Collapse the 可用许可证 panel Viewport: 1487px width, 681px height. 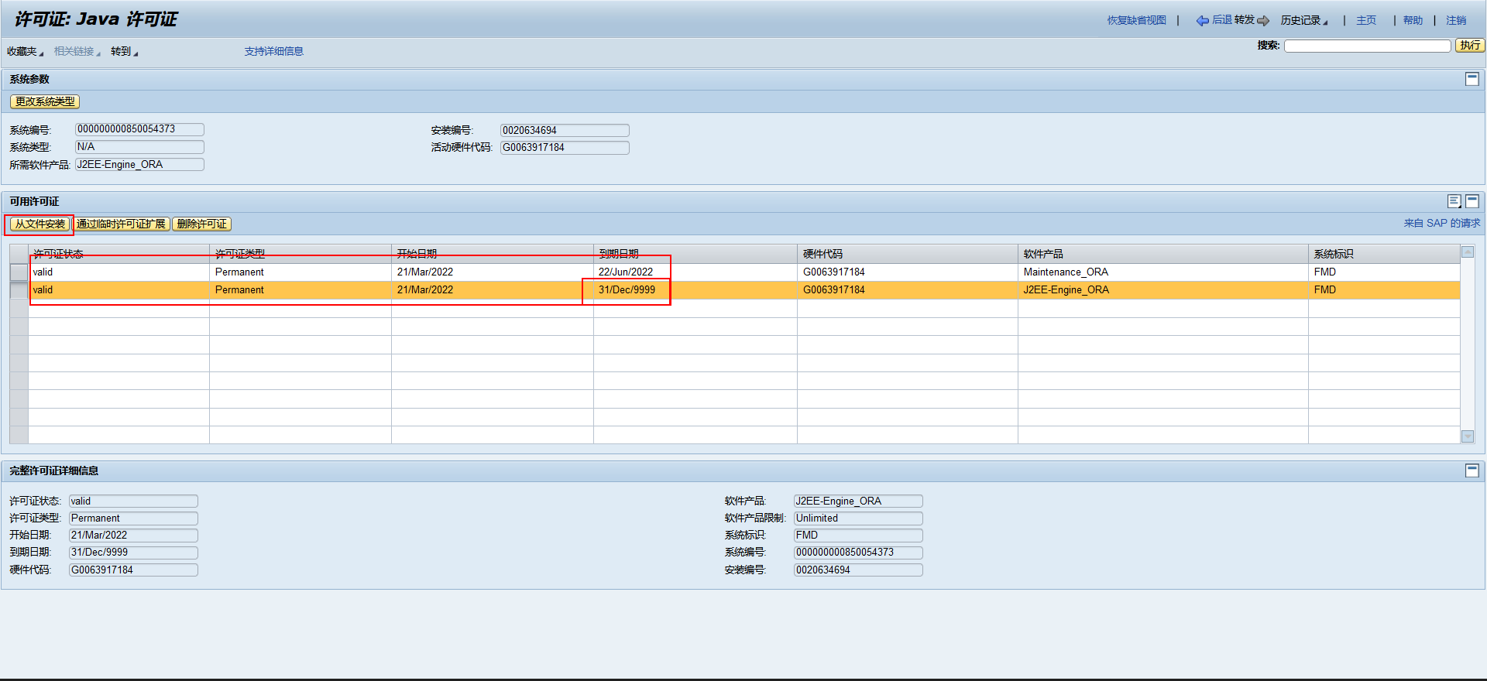(1472, 201)
